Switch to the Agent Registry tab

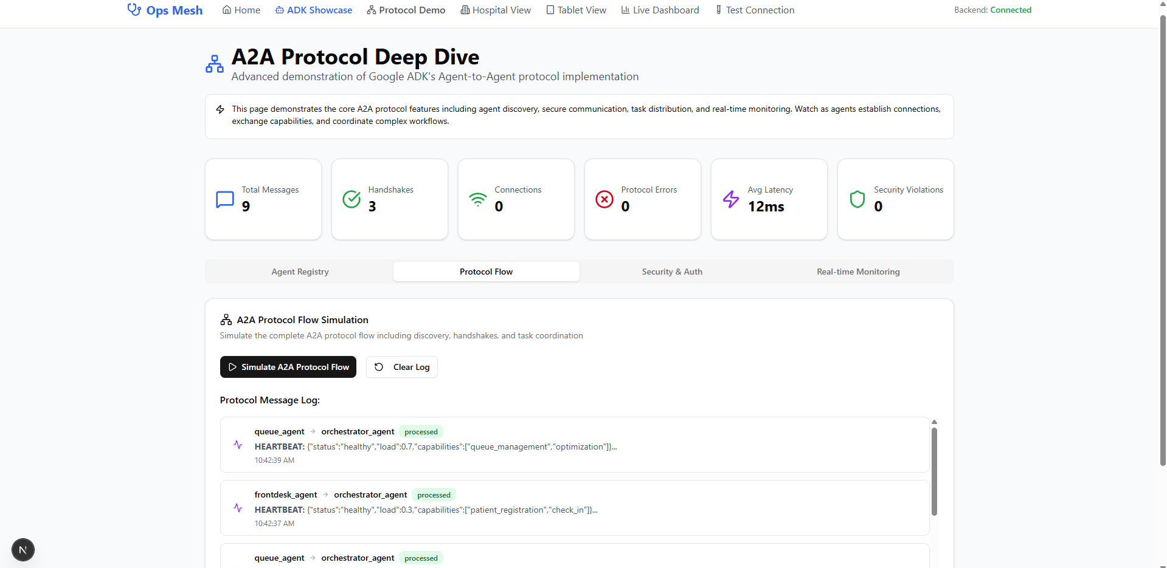tap(300, 272)
